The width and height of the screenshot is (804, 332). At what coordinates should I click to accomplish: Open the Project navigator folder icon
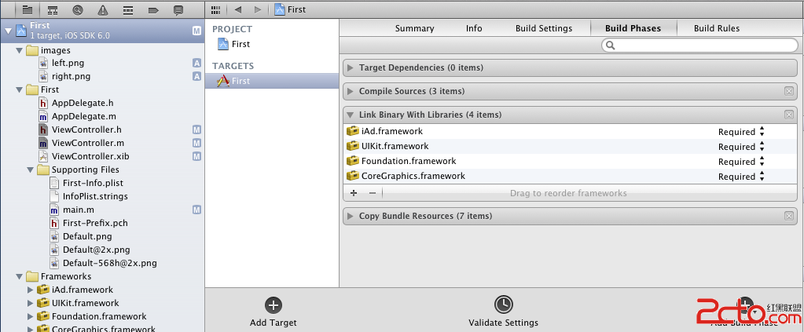tap(28, 10)
